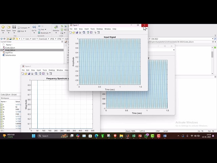Click New Figure icon in Figure 2 toolbar

click(23, 74)
